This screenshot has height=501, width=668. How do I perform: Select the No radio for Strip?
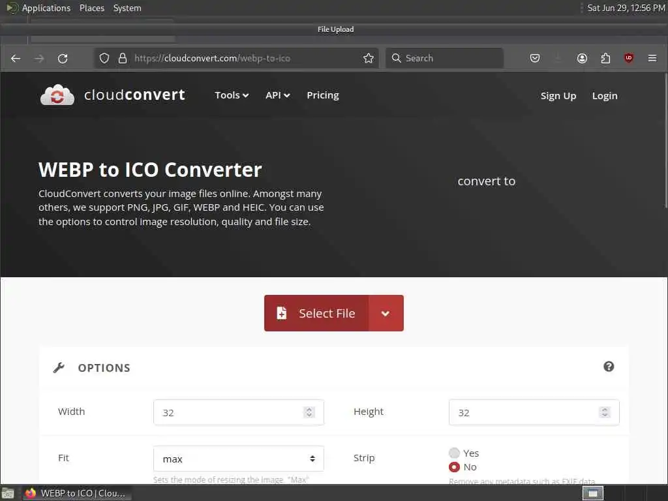coord(454,467)
